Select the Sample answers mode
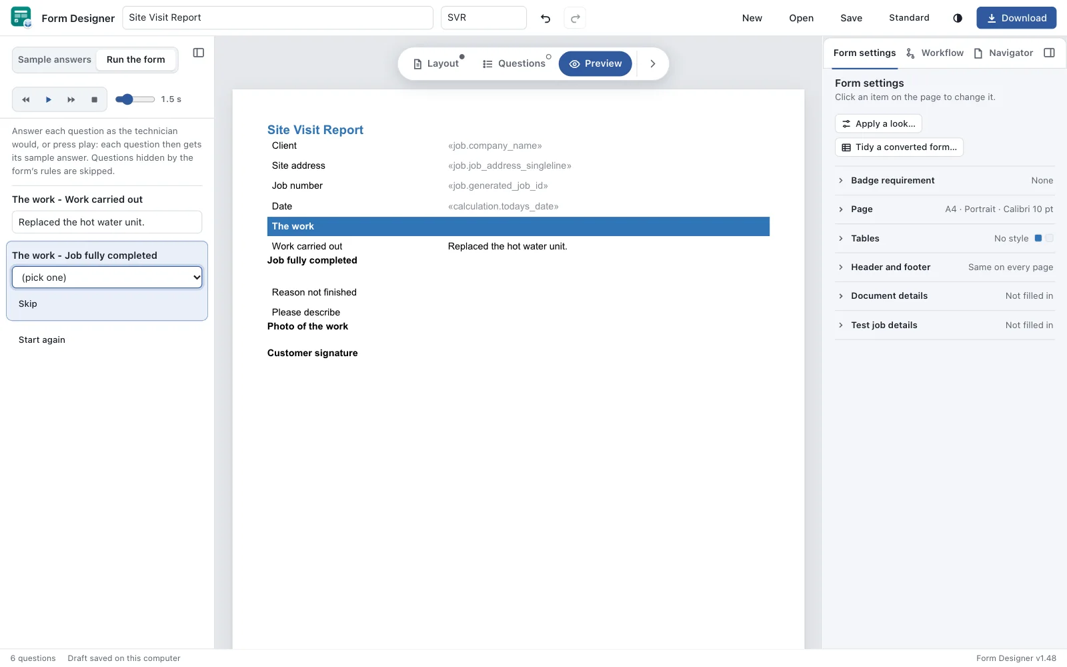The height and width of the screenshot is (667, 1067). pyautogui.click(x=55, y=59)
